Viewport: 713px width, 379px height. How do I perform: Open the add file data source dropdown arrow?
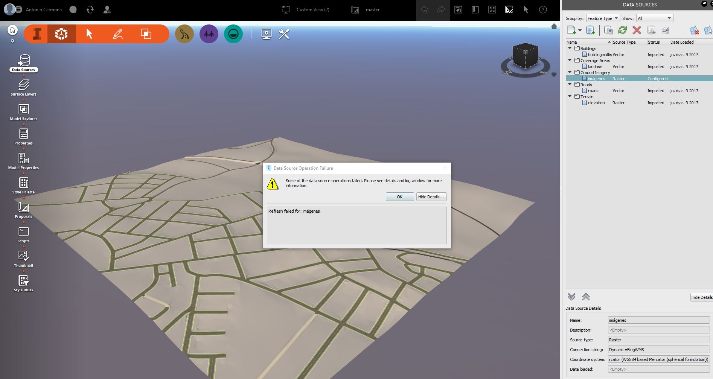(580, 30)
